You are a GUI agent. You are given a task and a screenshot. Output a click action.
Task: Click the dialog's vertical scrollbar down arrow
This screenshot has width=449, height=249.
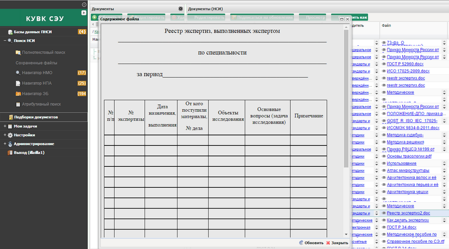click(346, 234)
